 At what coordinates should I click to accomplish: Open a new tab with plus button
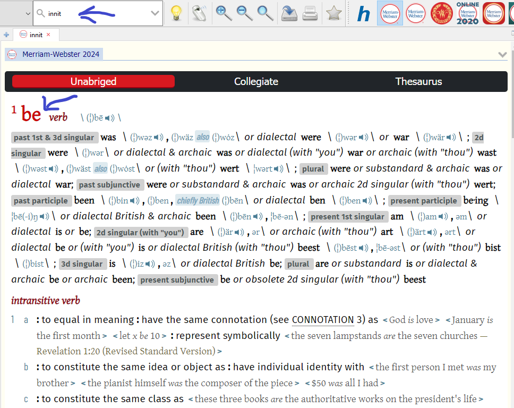coord(6,35)
